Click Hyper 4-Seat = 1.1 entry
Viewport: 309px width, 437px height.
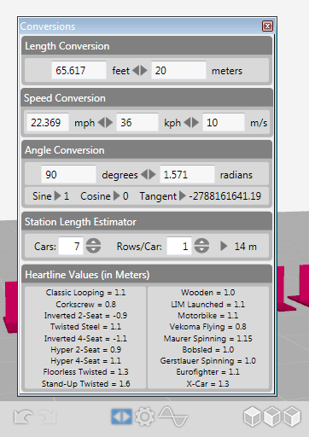pyautogui.click(x=85, y=361)
